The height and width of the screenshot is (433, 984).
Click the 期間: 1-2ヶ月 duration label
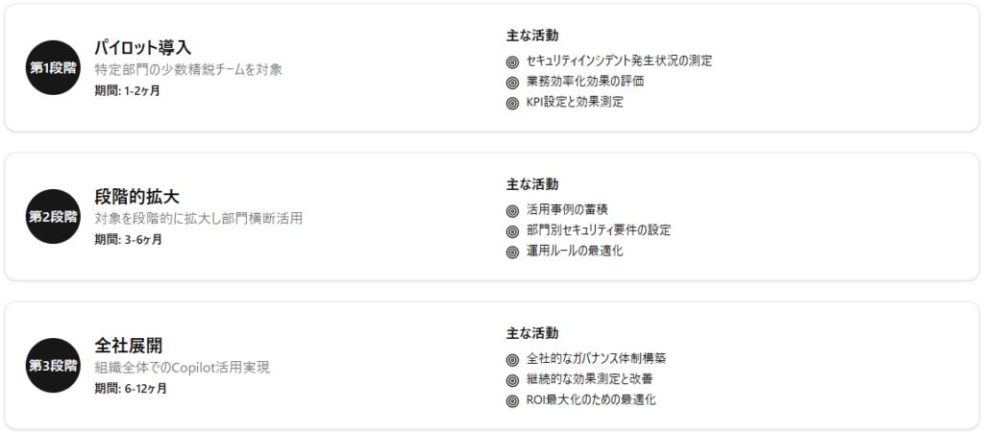click(x=127, y=90)
